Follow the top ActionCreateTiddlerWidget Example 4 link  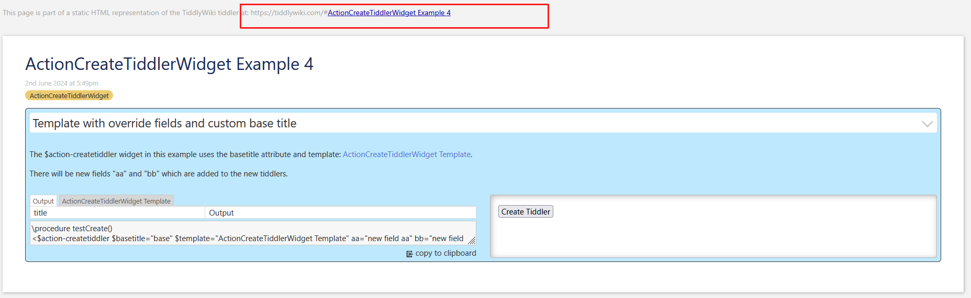pyautogui.click(x=389, y=13)
